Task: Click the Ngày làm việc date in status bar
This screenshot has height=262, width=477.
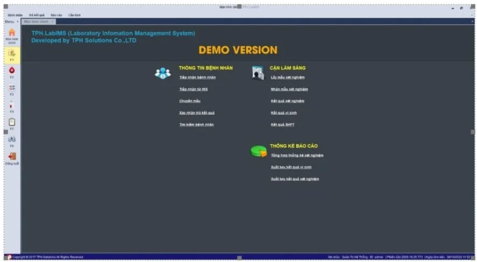Action: click(x=448, y=257)
